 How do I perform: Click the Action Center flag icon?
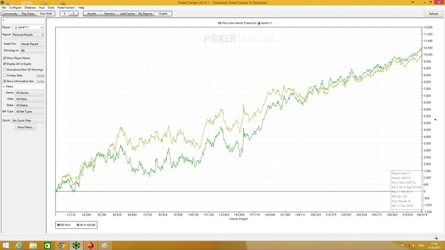402,246
